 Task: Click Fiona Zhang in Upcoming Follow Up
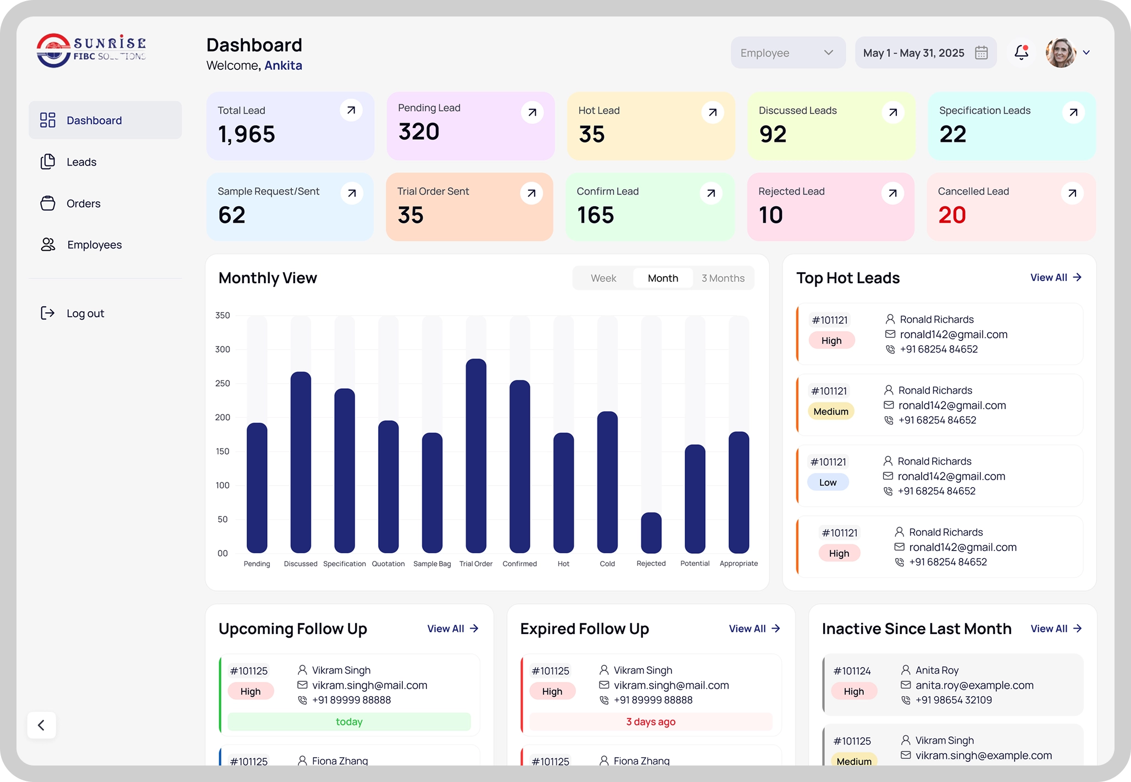click(x=340, y=761)
